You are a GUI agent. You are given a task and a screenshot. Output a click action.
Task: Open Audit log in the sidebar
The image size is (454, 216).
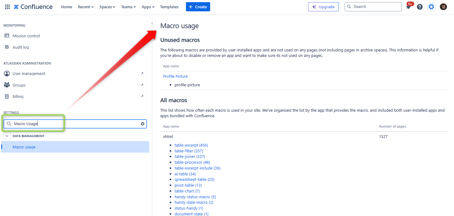[x=21, y=47]
